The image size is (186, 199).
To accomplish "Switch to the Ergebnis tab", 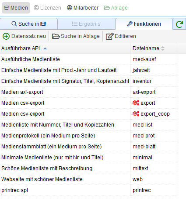I will [x=86, y=24].
